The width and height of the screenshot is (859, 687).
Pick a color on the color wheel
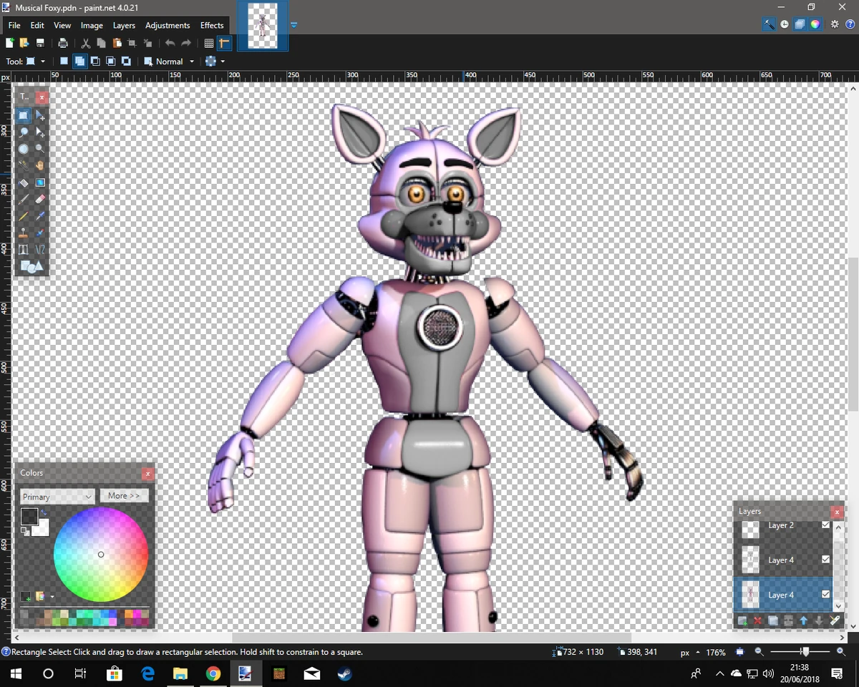pyautogui.click(x=101, y=555)
